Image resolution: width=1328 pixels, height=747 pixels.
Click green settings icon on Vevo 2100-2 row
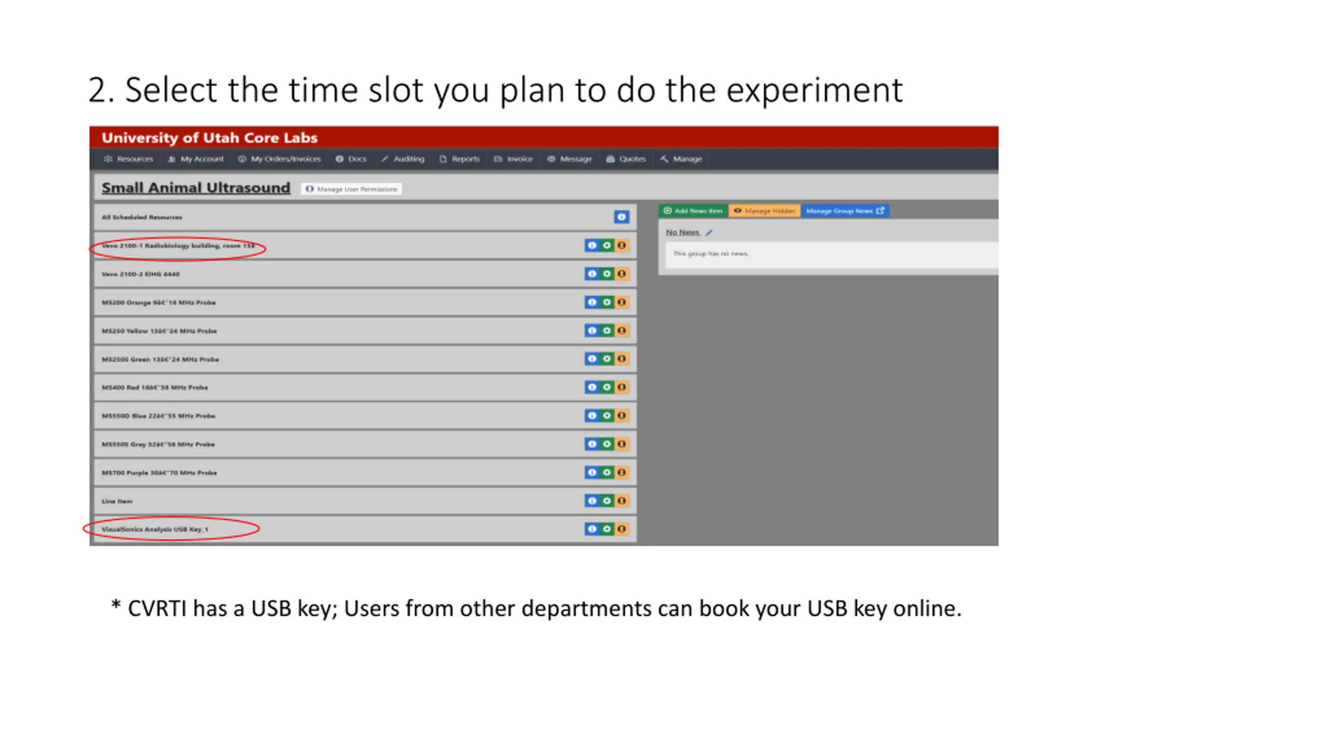(x=606, y=273)
